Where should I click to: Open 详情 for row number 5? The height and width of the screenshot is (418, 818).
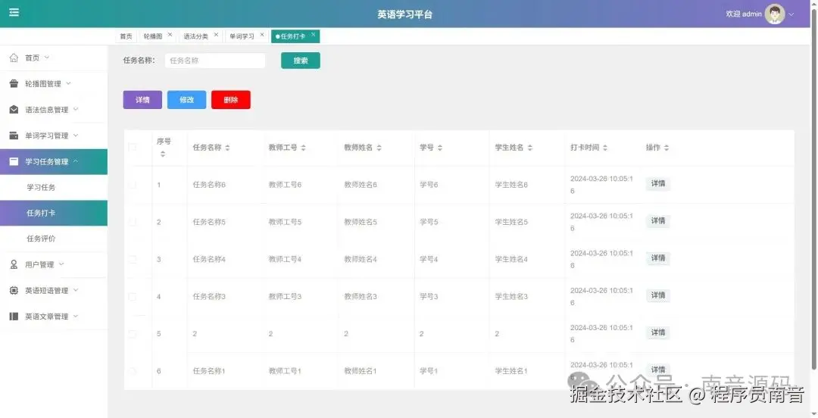tap(658, 332)
